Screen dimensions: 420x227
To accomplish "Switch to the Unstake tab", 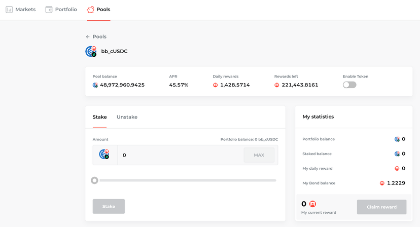I will pyautogui.click(x=127, y=117).
